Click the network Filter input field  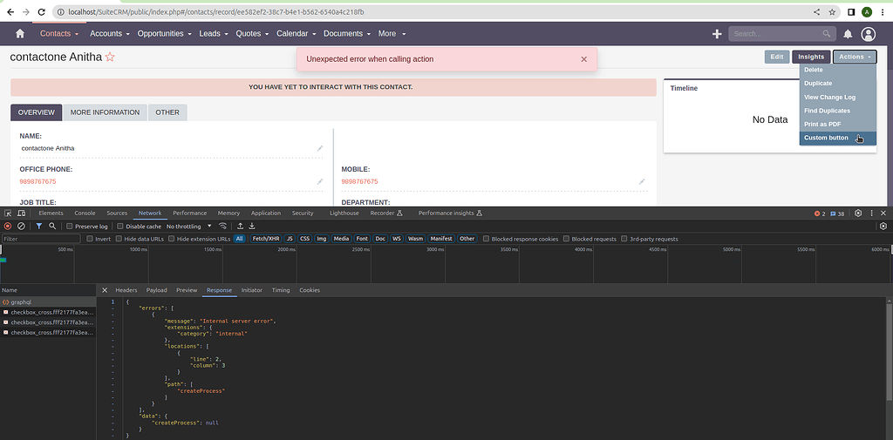(x=42, y=239)
